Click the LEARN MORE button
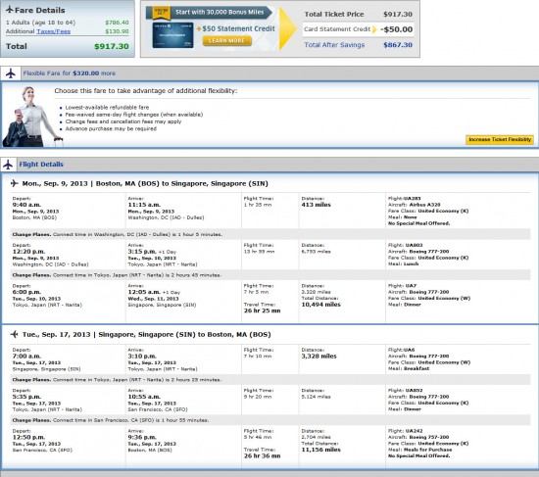This screenshot has width=539, height=477. tap(227, 41)
